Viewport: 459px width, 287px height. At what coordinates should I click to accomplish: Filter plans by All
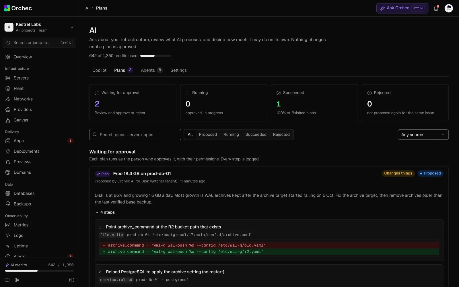tap(190, 135)
